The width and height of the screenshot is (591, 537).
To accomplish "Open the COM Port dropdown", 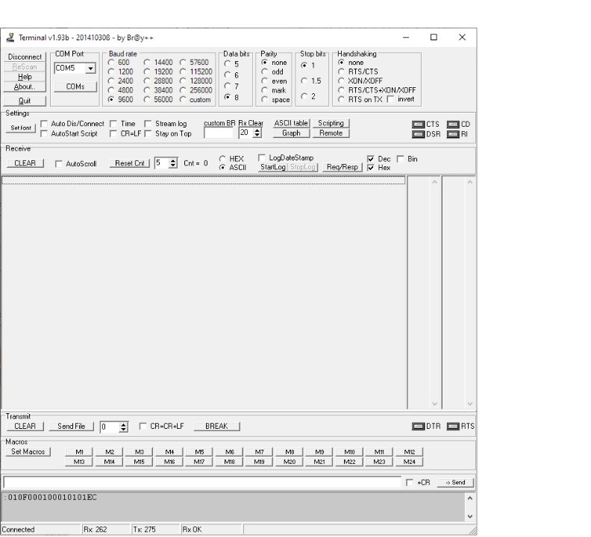I will (90, 68).
